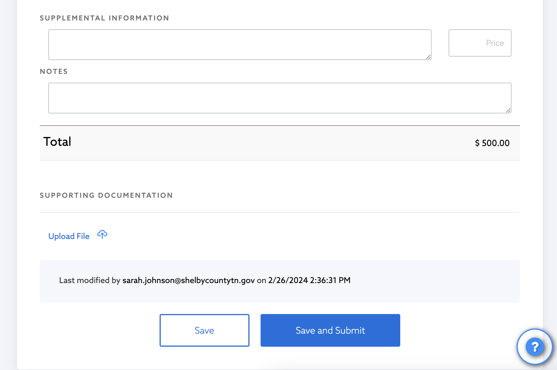Open the help question mark button
This screenshot has height=370, width=557.
click(x=535, y=347)
